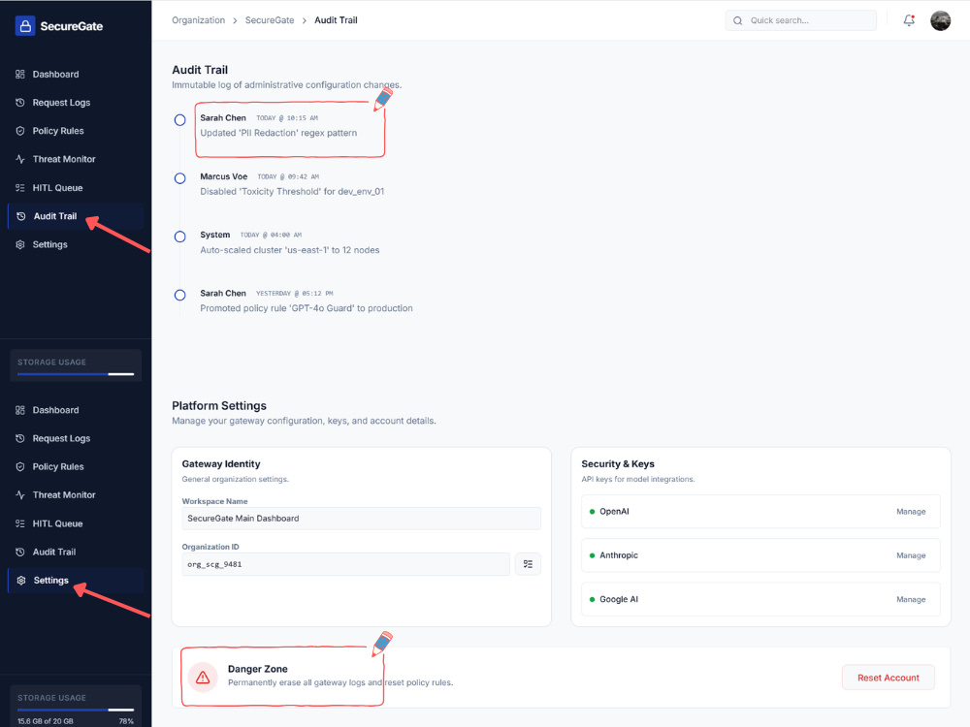Click the timeline marker for Marcus Voe's entry

click(x=180, y=178)
